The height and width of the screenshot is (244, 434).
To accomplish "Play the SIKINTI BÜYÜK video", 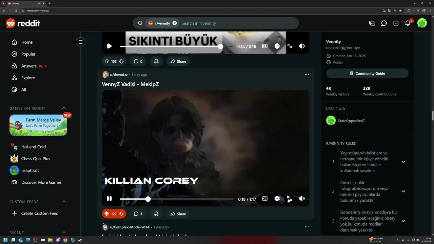I will [109, 46].
